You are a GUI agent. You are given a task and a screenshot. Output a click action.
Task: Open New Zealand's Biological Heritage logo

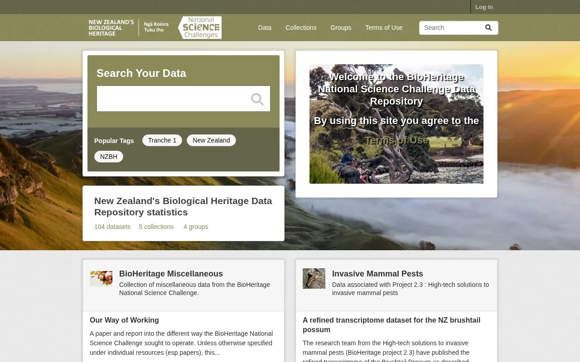[x=129, y=28]
